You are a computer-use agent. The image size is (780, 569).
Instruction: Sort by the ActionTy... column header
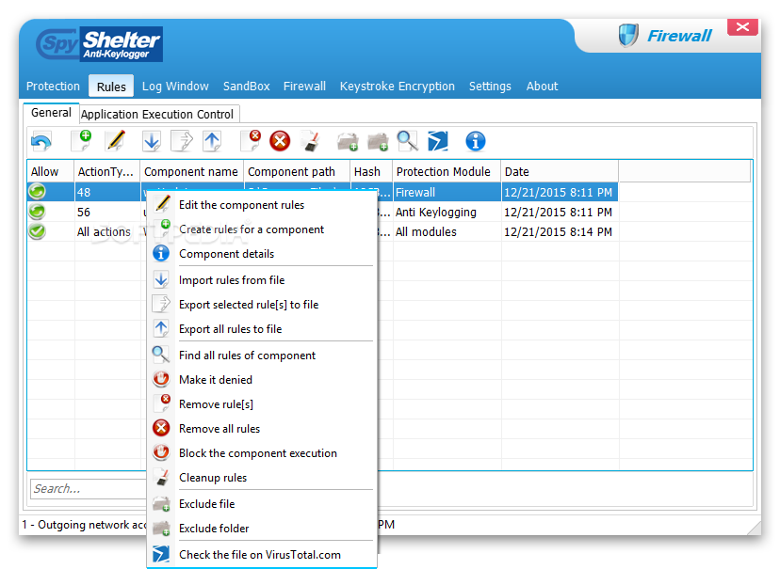click(x=107, y=172)
